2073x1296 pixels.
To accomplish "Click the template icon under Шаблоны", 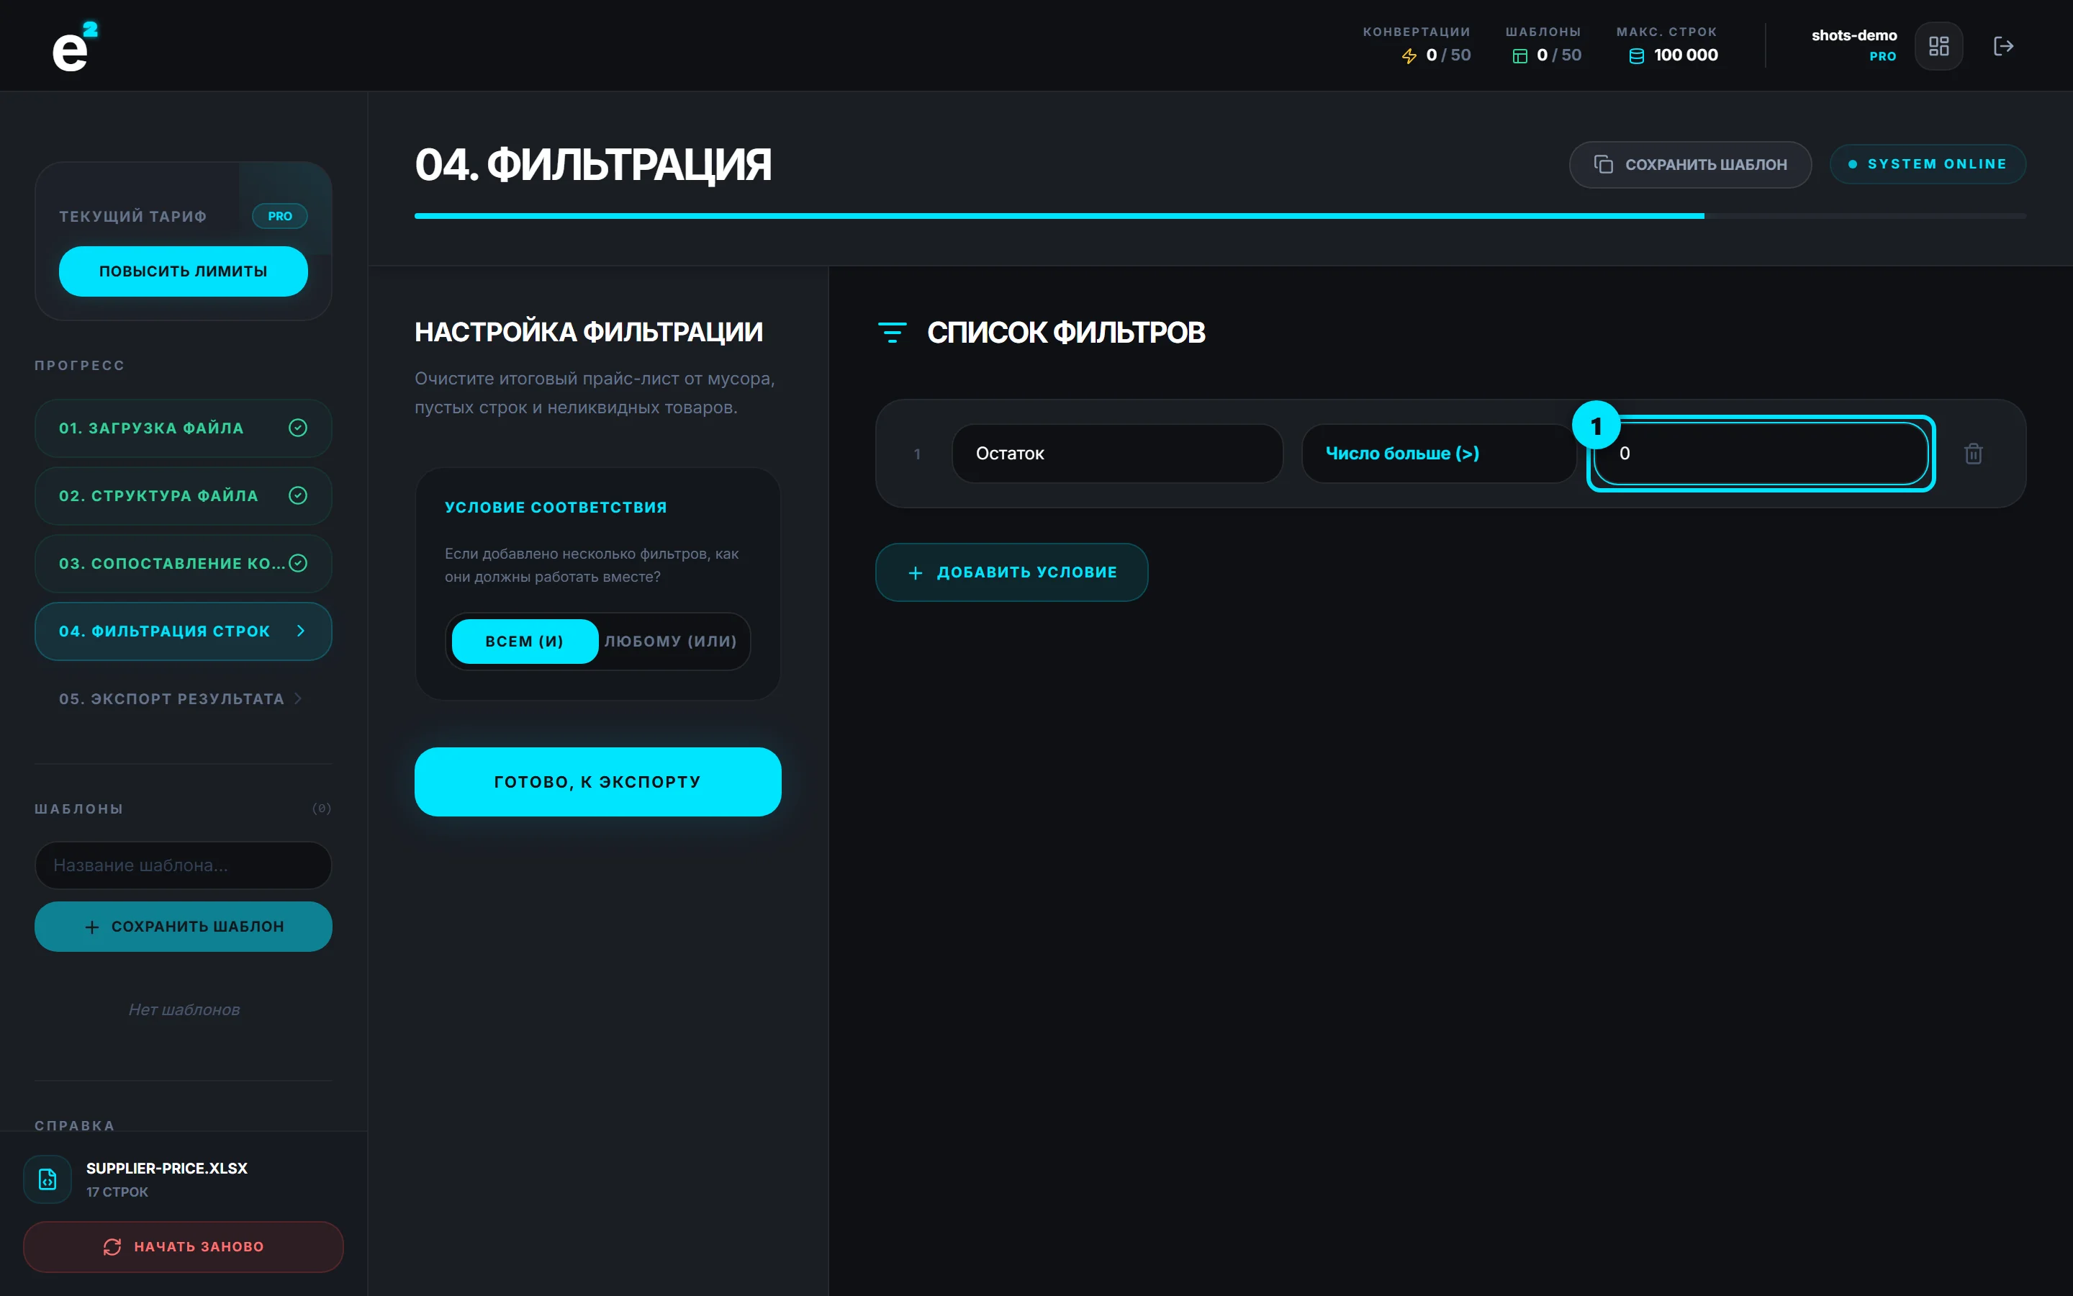I will [1519, 55].
